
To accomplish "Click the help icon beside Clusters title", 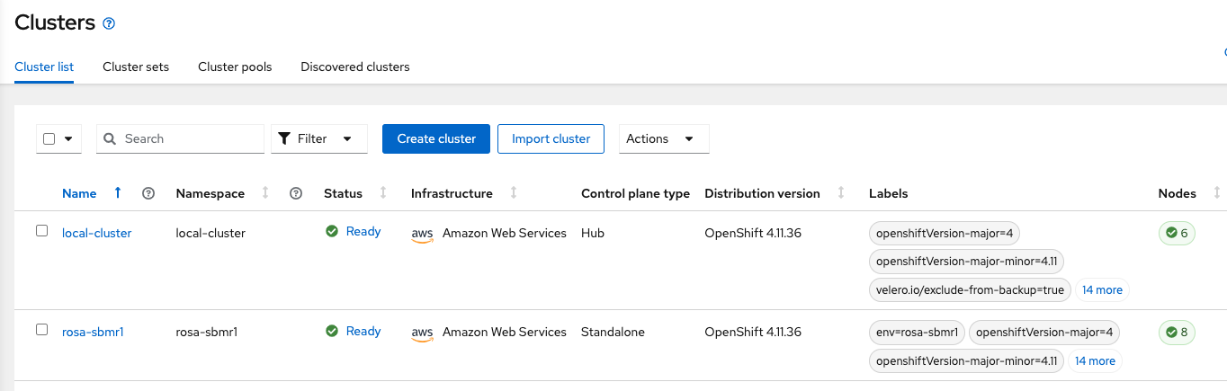I will point(109,24).
